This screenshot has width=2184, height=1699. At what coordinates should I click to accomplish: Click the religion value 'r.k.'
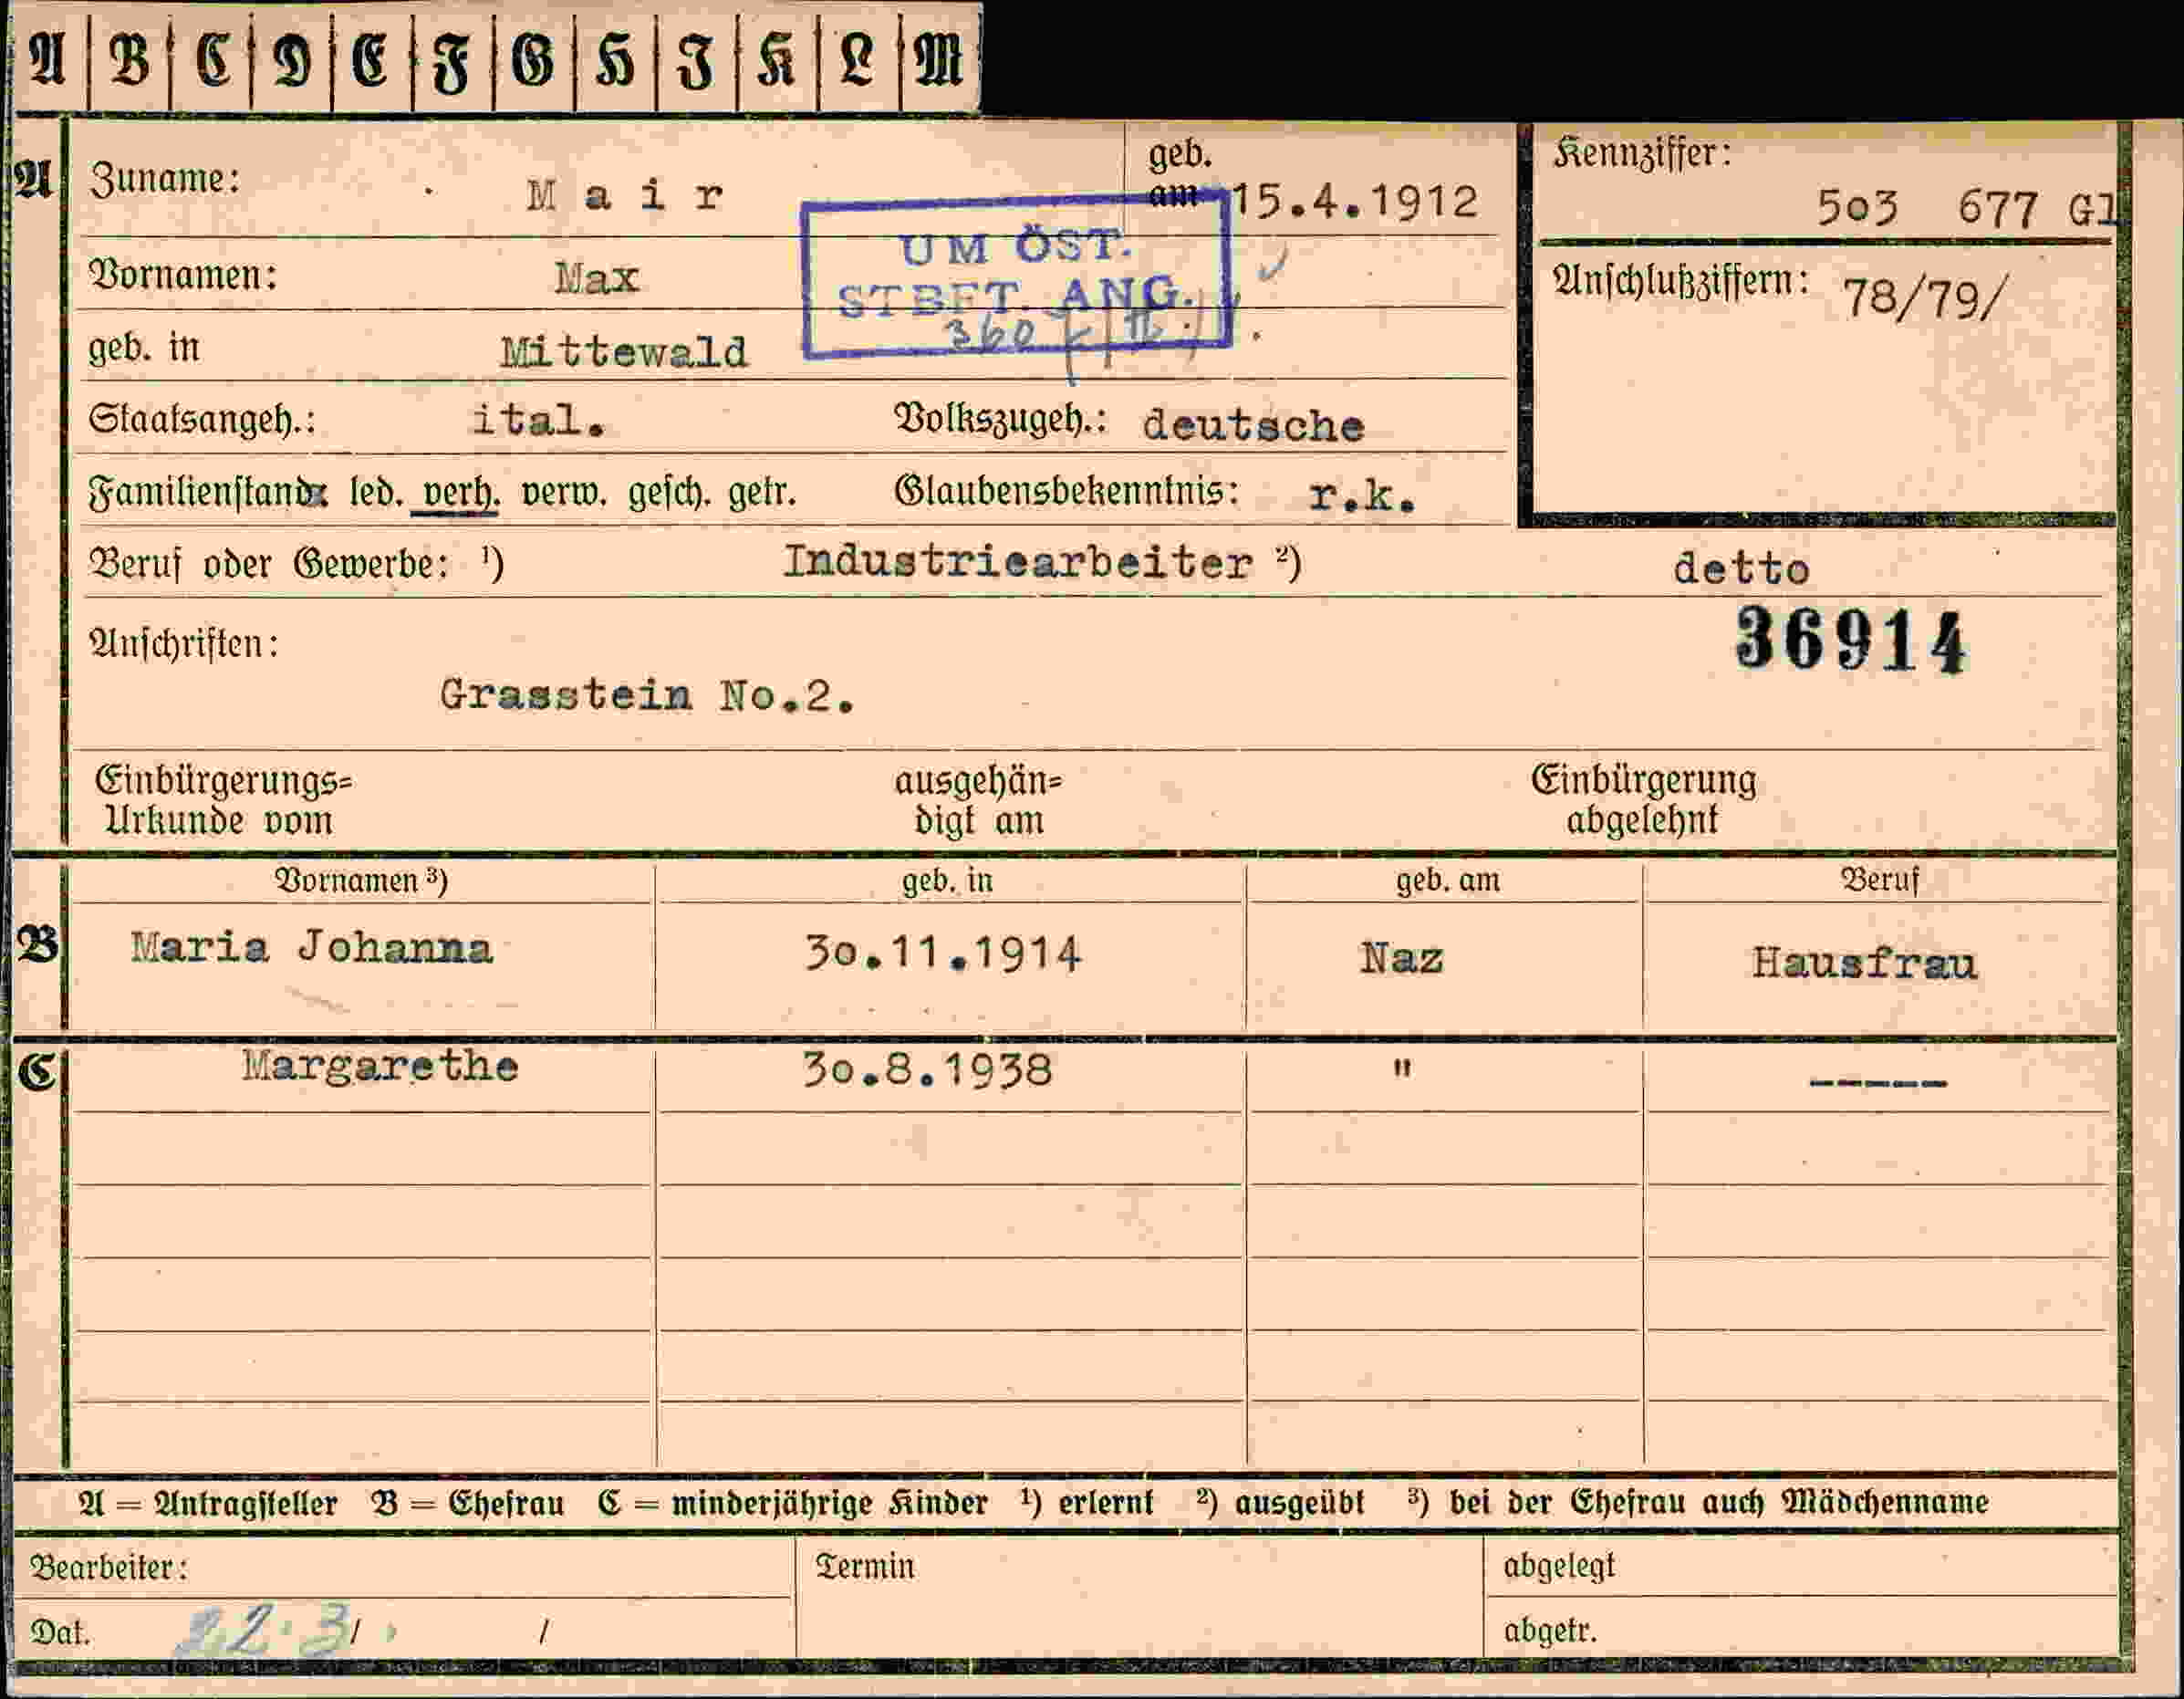pos(1363,496)
